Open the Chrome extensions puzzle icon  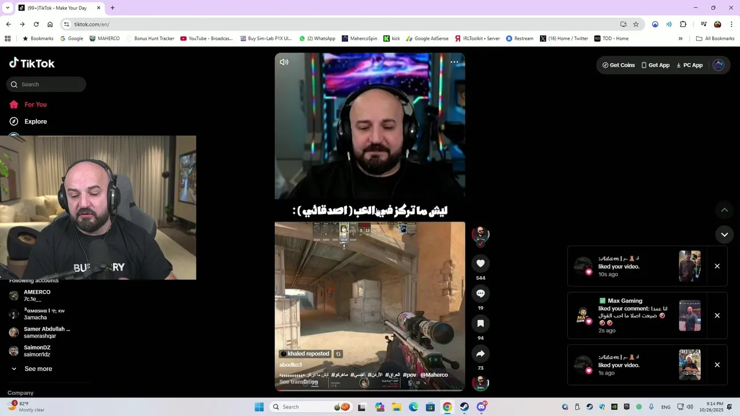[683, 24]
